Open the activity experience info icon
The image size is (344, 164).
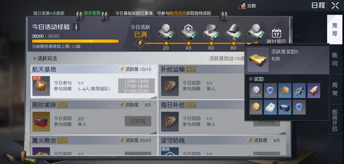click(76, 27)
